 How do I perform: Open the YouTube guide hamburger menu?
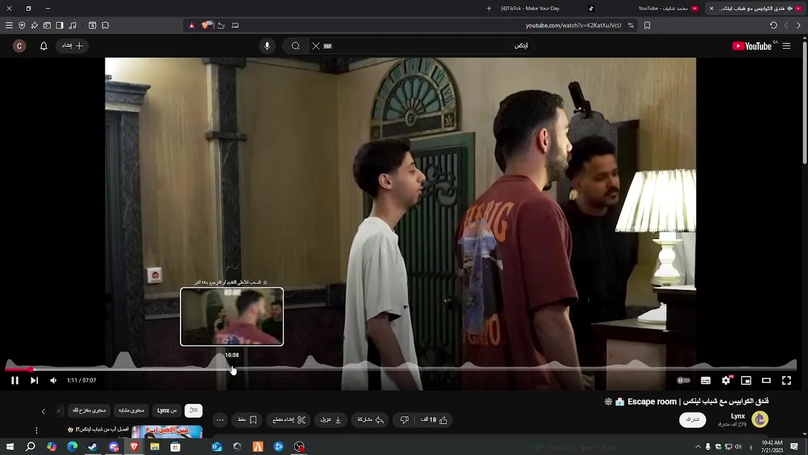pyautogui.click(x=787, y=46)
